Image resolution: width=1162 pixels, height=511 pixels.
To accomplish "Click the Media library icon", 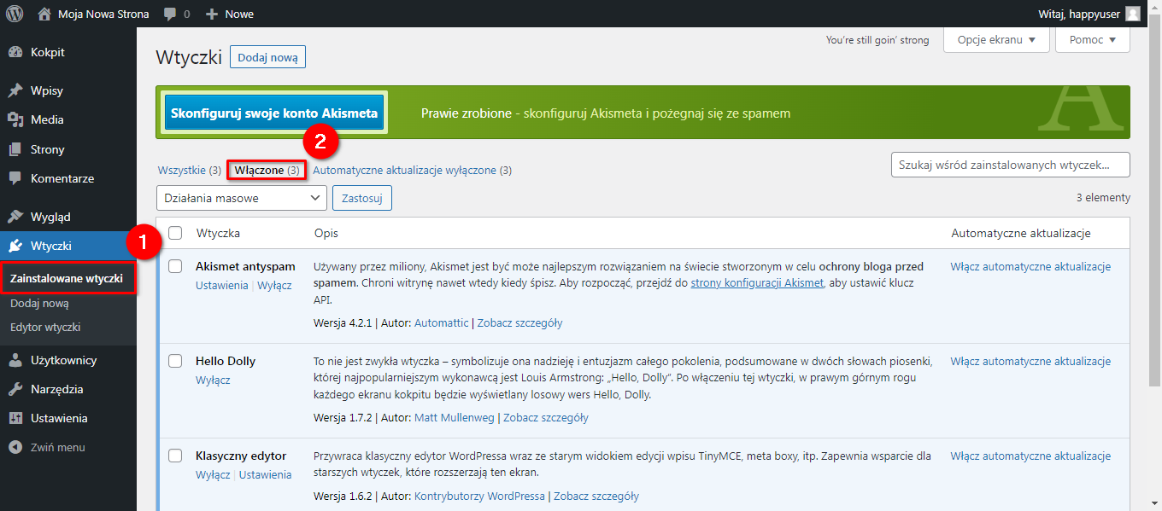I will point(15,119).
